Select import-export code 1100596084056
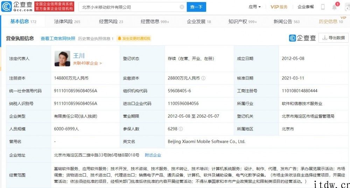This screenshot has height=188, width=350. click(183, 104)
